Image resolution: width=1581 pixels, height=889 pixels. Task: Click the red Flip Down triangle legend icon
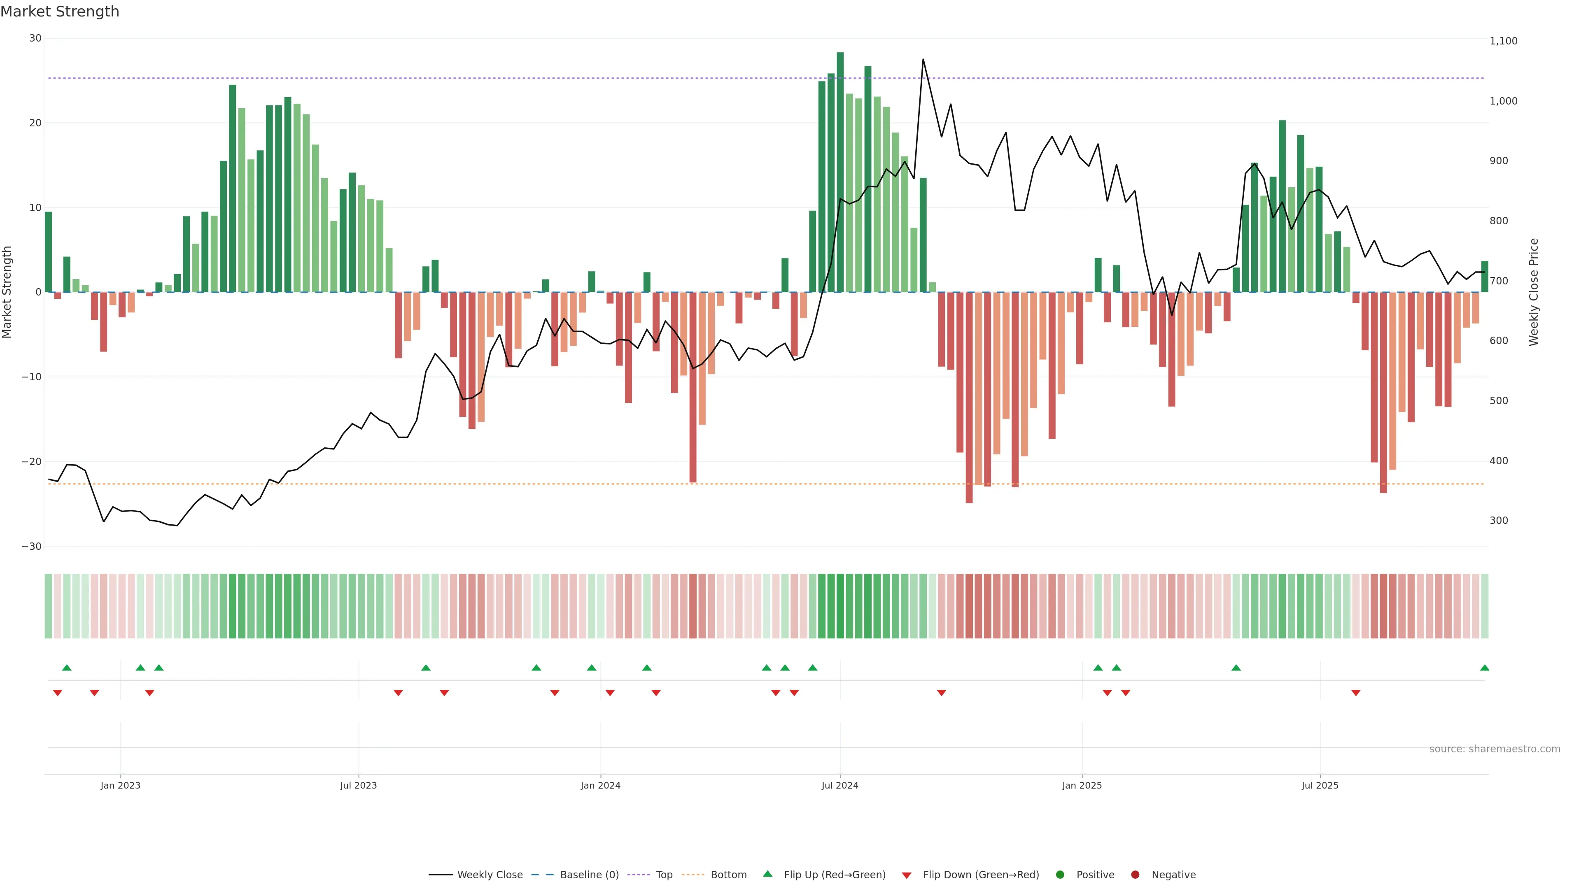click(907, 875)
